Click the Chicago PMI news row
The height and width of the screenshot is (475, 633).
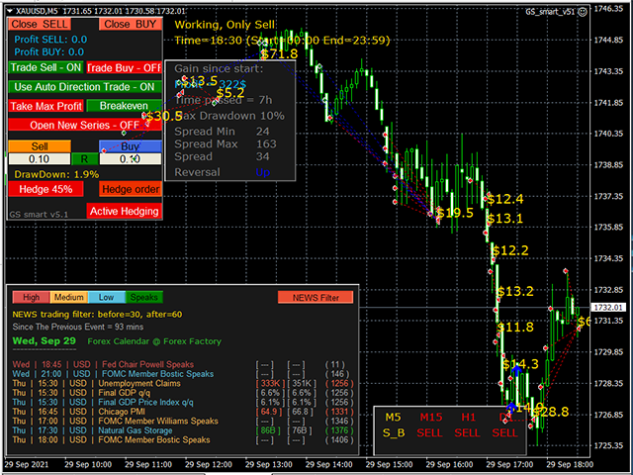(183, 412)
